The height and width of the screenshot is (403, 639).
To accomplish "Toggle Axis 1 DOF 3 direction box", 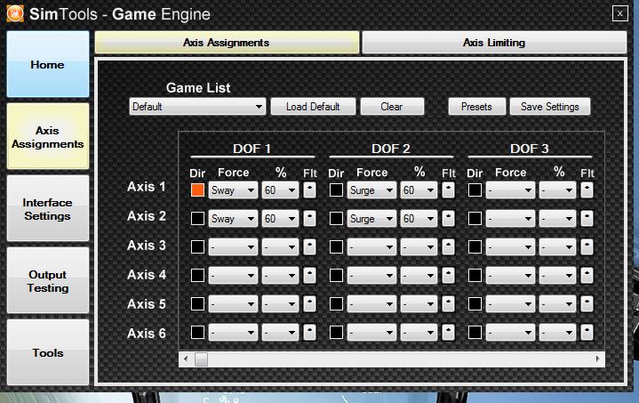I will tap(475, 190).
